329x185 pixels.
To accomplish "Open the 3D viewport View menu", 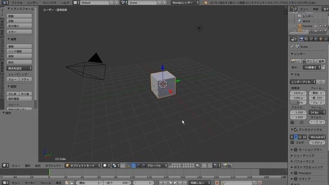I will click(x=16, y=165).
